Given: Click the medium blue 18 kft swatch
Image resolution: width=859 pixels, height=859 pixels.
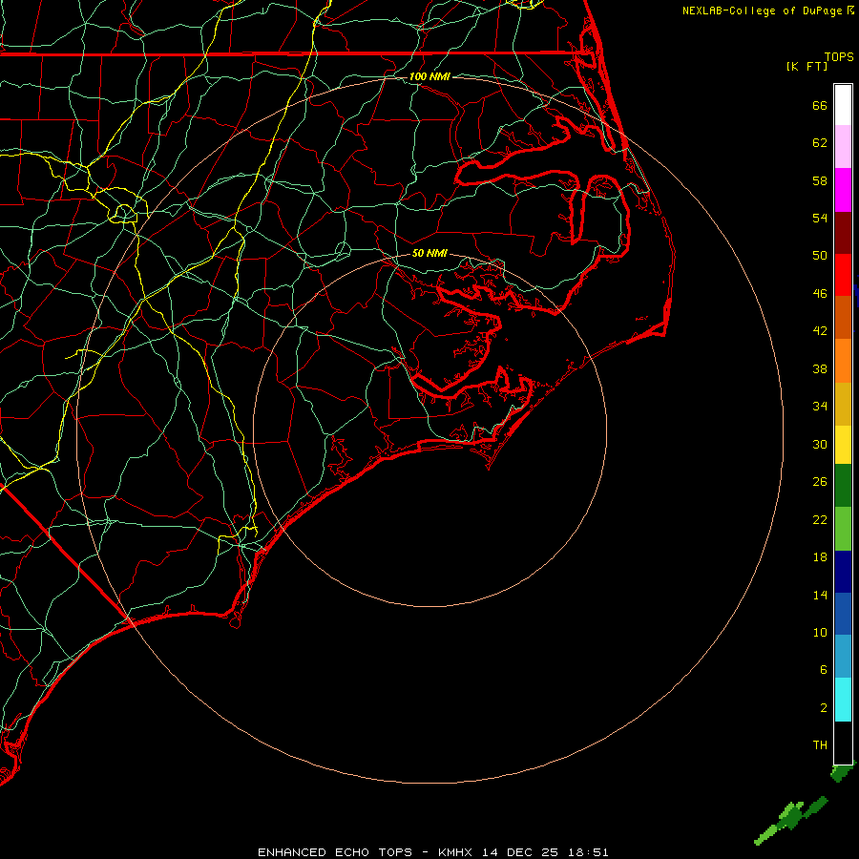Looking at the screenshot, I should [843, 614].
